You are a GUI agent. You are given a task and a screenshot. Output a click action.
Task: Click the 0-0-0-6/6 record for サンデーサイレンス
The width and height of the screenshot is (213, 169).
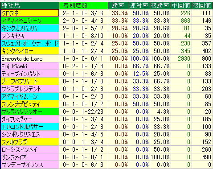pyautogui.click(x=83, y=165)
